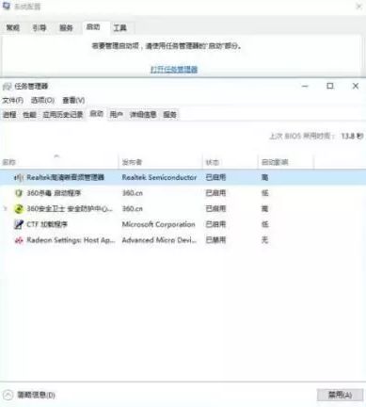Select the CTF 加载程序 row name
The width and height of the screenshot is (366, 407).
[x=47, y=224]
